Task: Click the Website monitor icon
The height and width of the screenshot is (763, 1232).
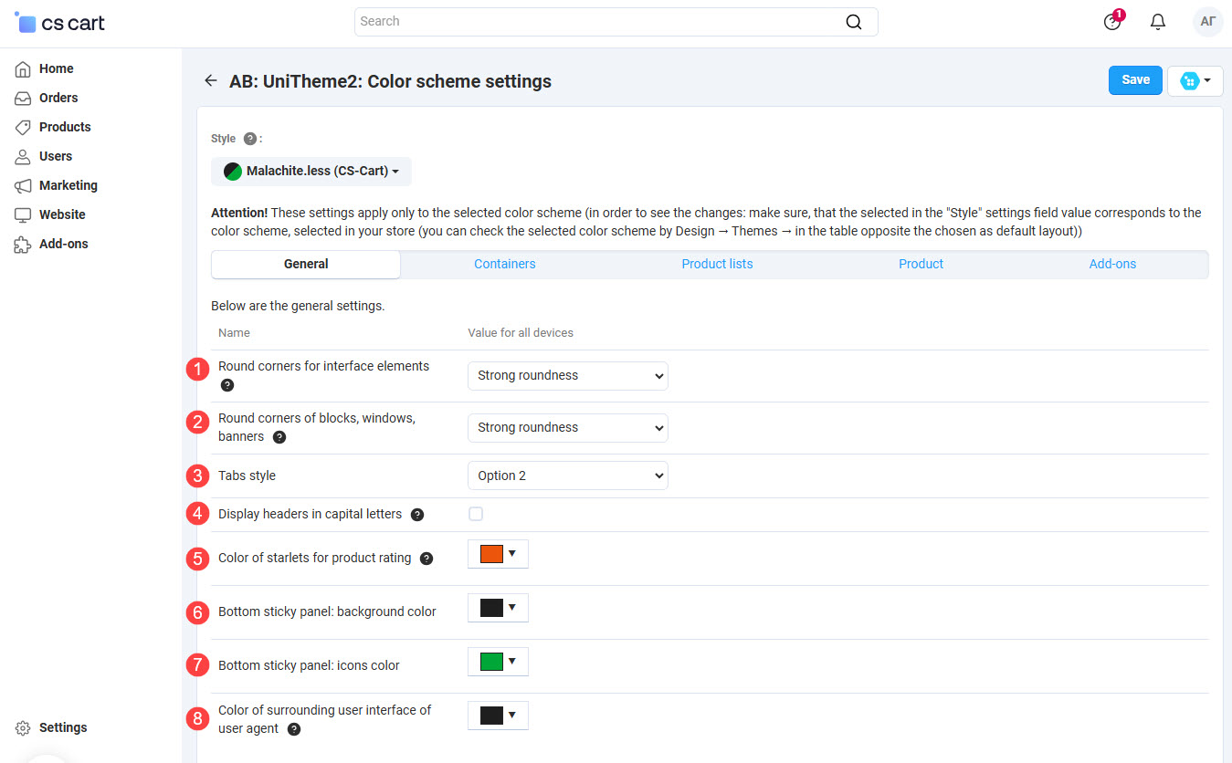Action: click(23, 214)
